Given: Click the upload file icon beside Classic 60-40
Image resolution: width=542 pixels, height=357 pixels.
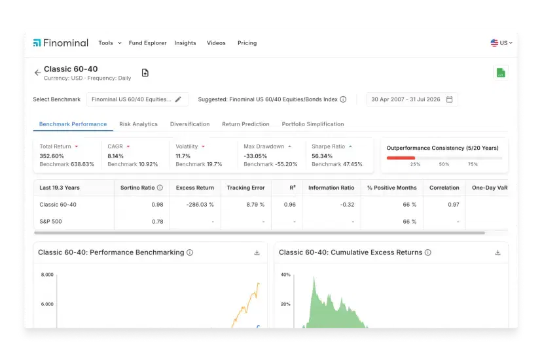Looking at the screenshot, I should (x=145, y=73).
